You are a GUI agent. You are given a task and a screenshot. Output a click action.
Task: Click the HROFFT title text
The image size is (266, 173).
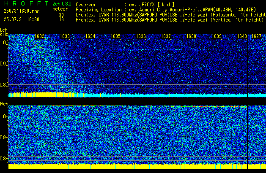pos(26,3)
